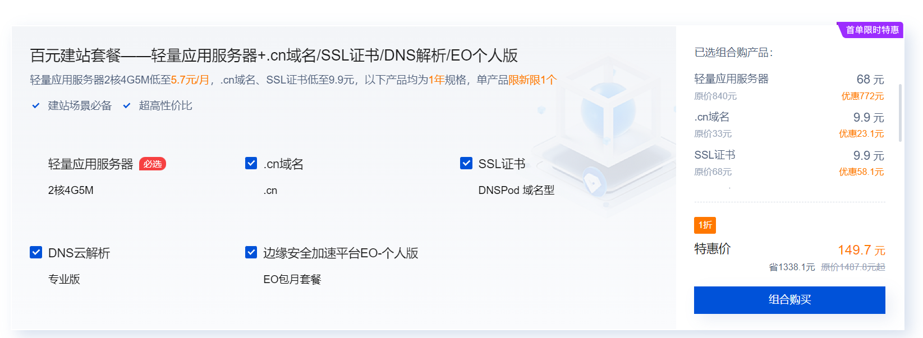Click the 组合购买 button
This screenshot has width=923, height=338.
[789, 300]
